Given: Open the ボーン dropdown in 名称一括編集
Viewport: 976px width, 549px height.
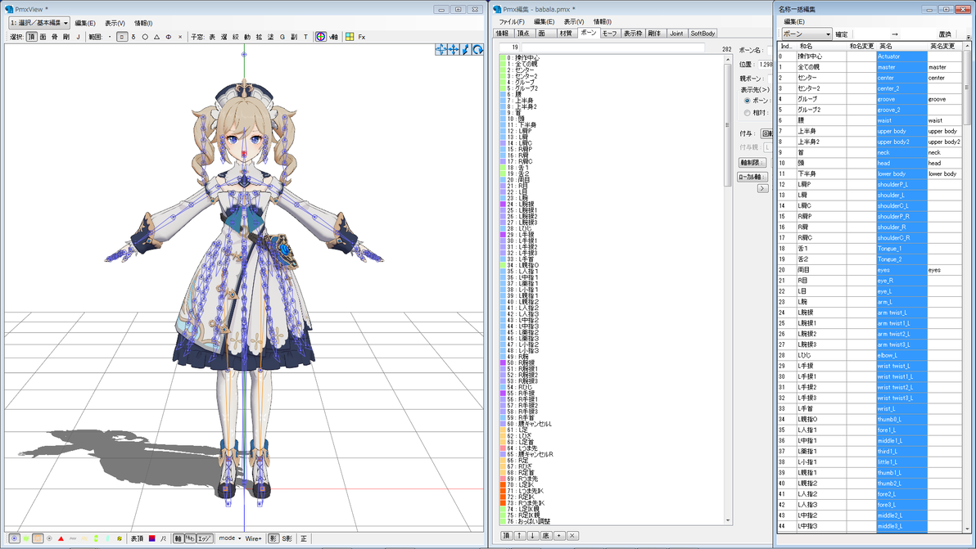Looking at the screenshot, I should pyautogui.click(x=807, y=34).
